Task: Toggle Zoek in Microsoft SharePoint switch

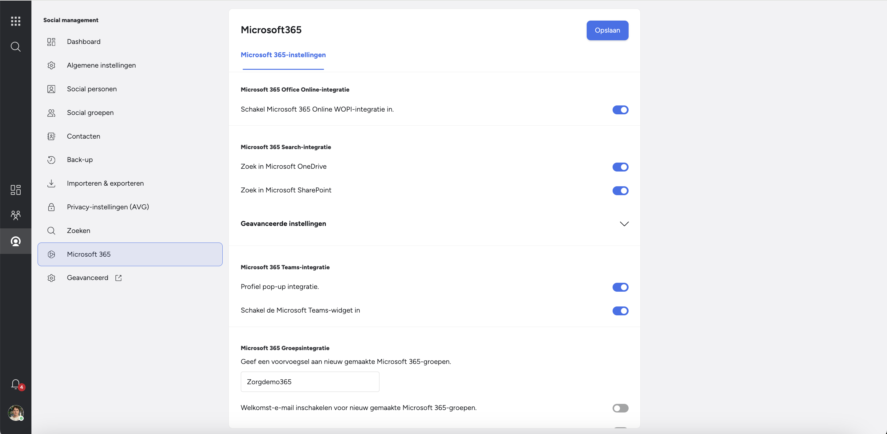Action: point(620,191)
